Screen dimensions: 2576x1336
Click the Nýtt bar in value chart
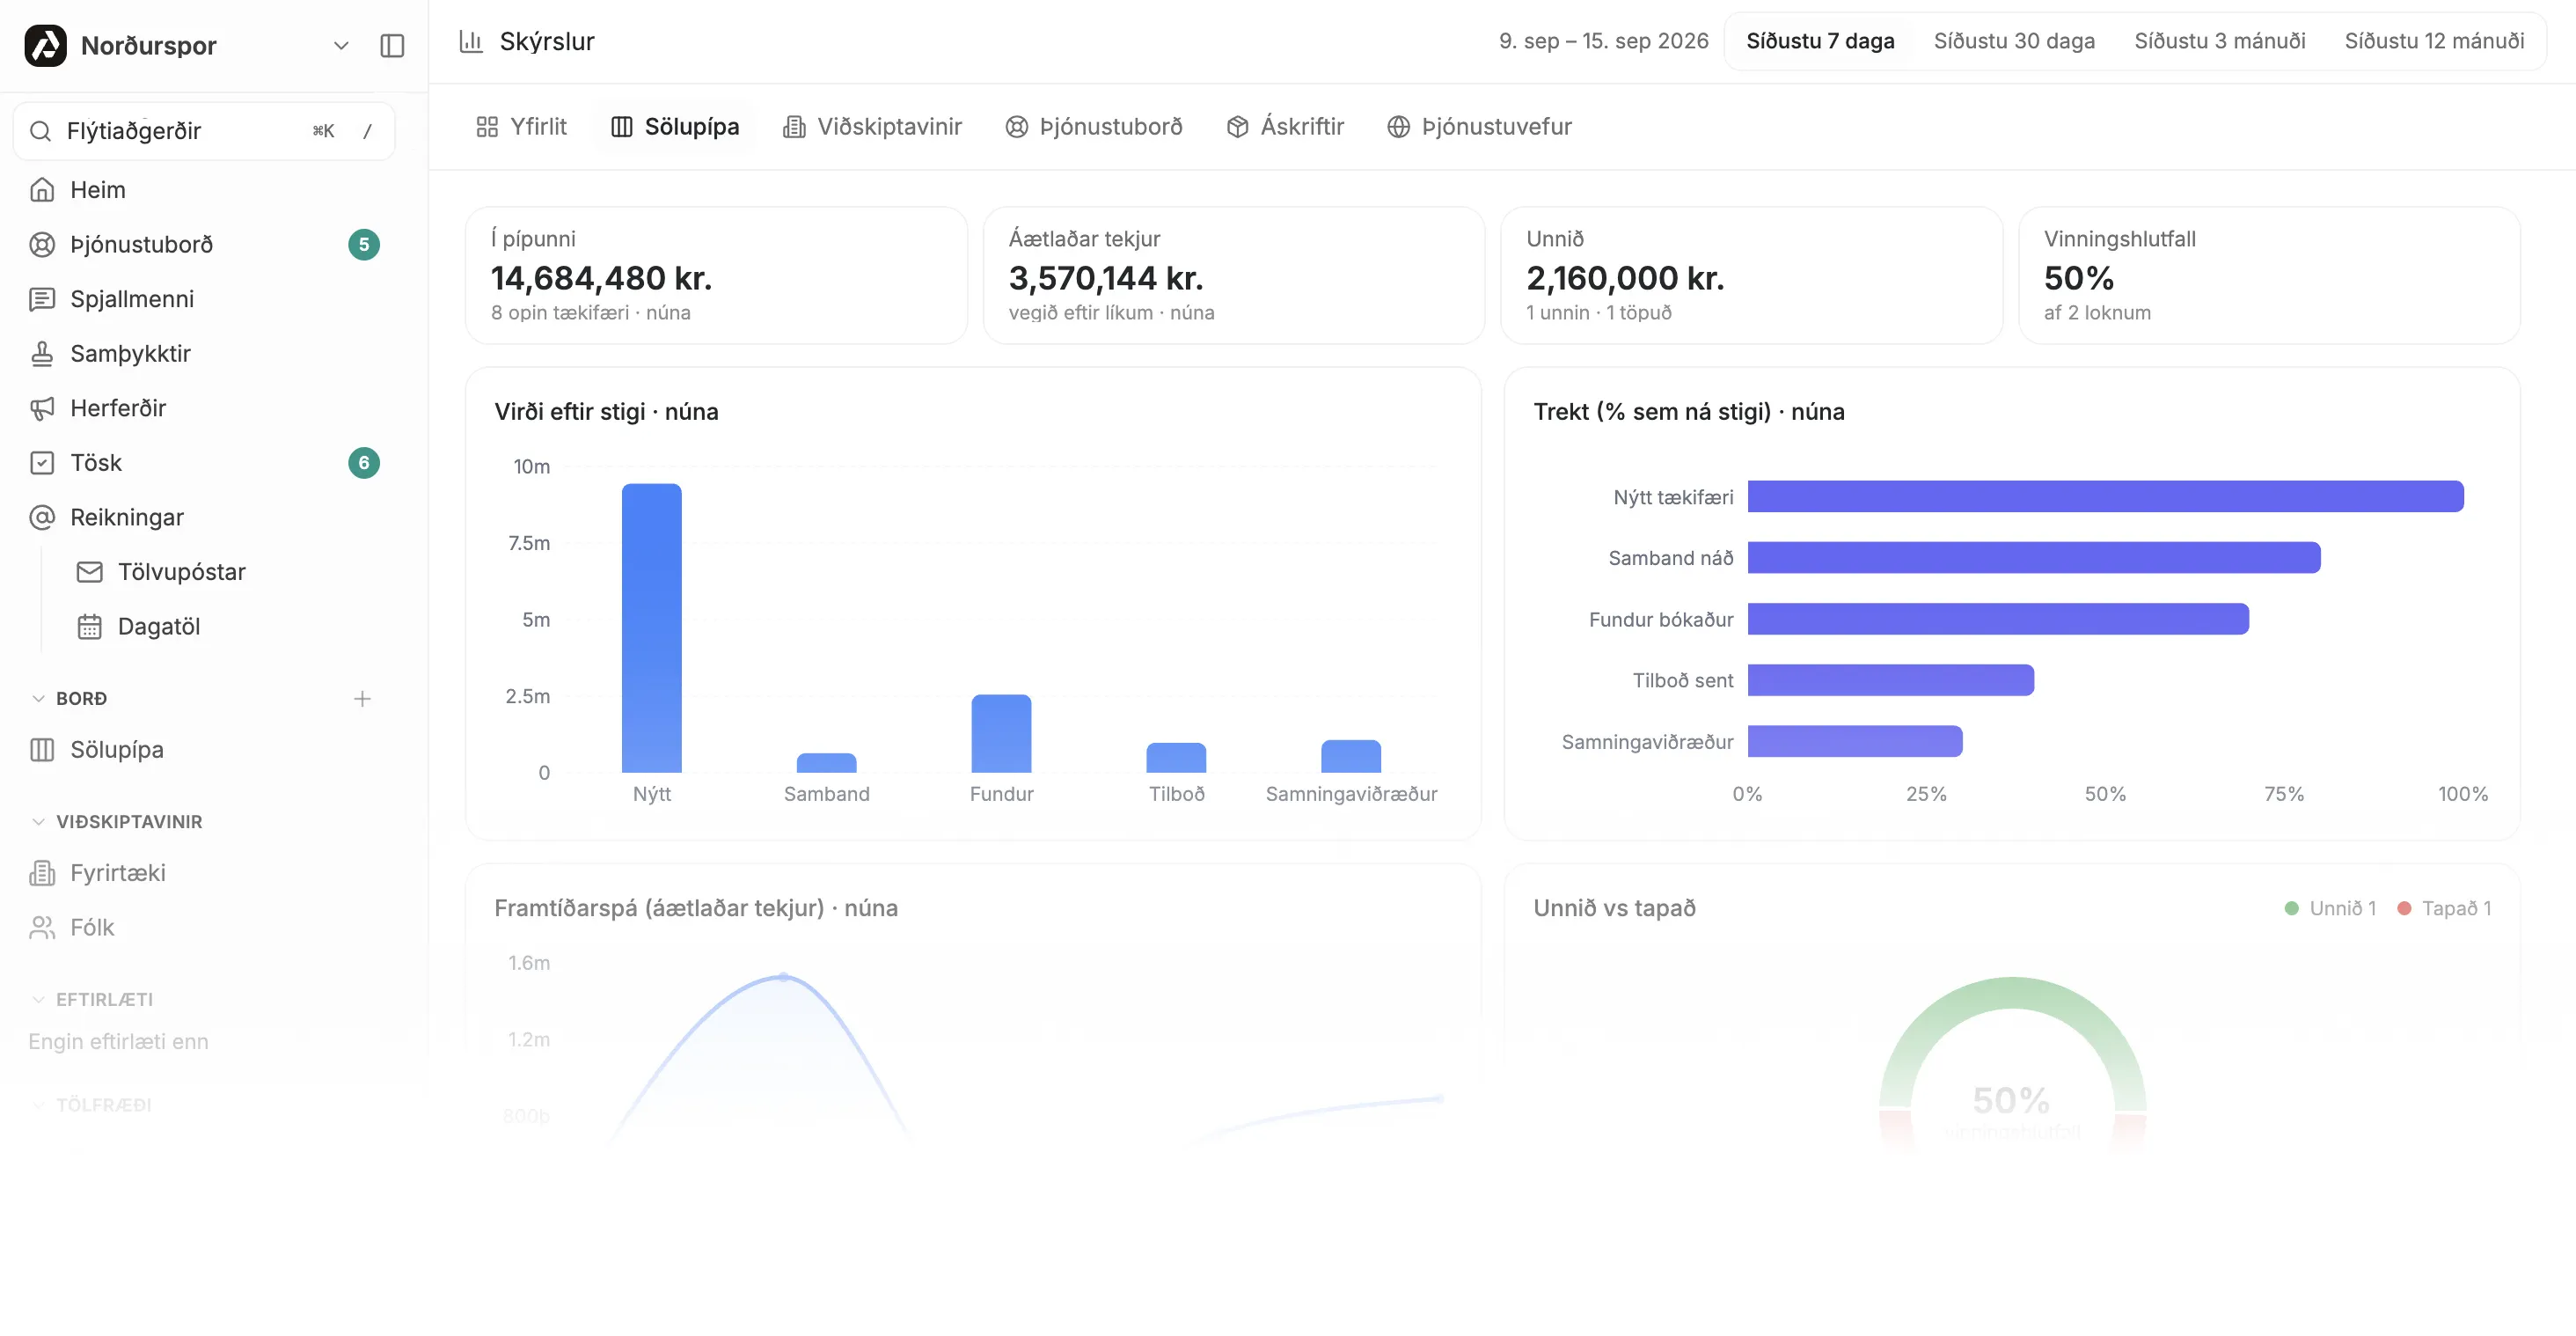point(651,628)
